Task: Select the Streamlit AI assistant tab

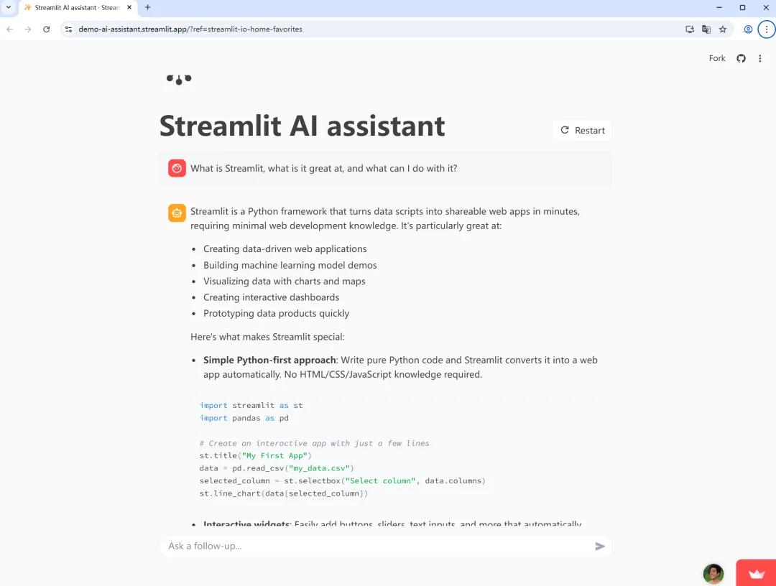Action: [78, 8]
